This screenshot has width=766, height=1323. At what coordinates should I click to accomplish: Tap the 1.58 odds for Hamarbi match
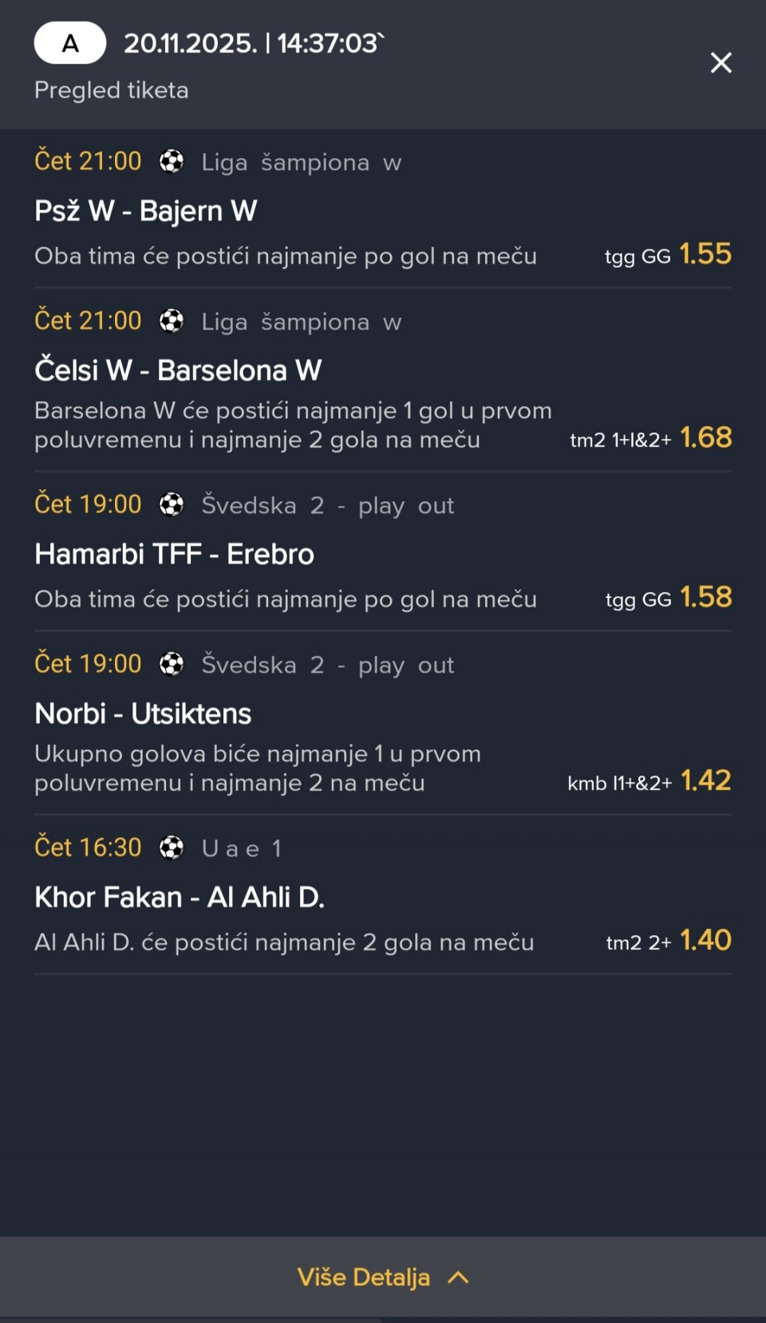click(706, 597)
